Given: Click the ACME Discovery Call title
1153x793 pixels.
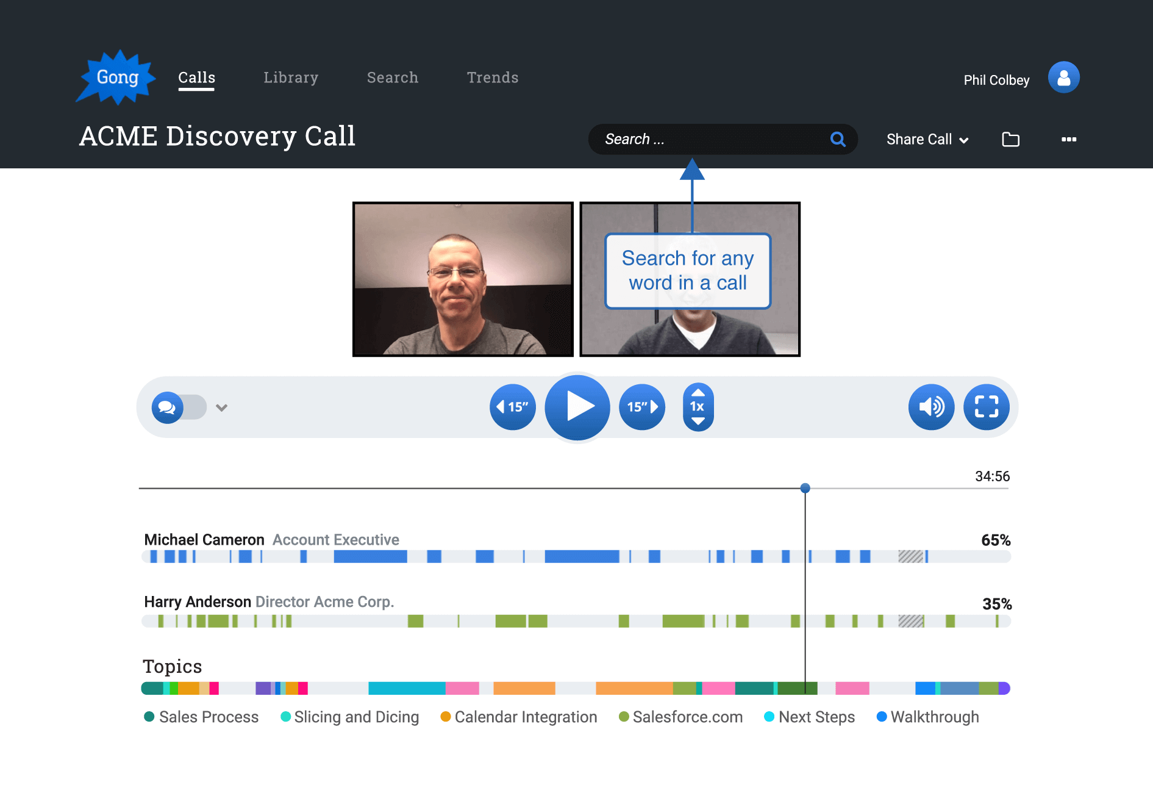Looking at the screenshot, I should pyautogui.click(x=218, y=136).
